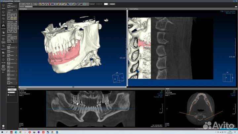Viewport: 238px width, 134px height.
Task: Click the dark blue lips-shaped toolbar icon
Action: pos(68,4)
